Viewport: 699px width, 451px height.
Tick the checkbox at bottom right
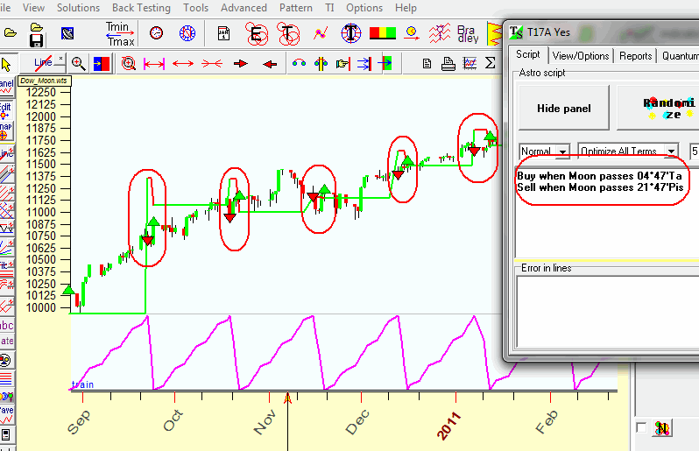coord(643,427)
